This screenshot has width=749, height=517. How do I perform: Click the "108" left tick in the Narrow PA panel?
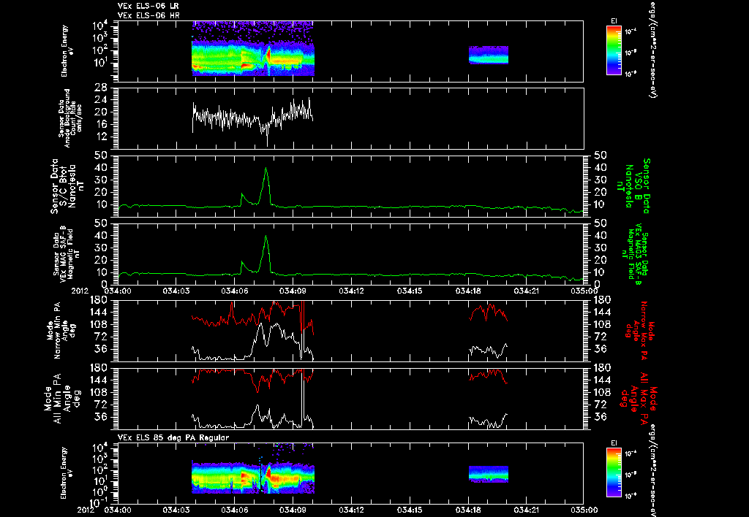[98, 324]
